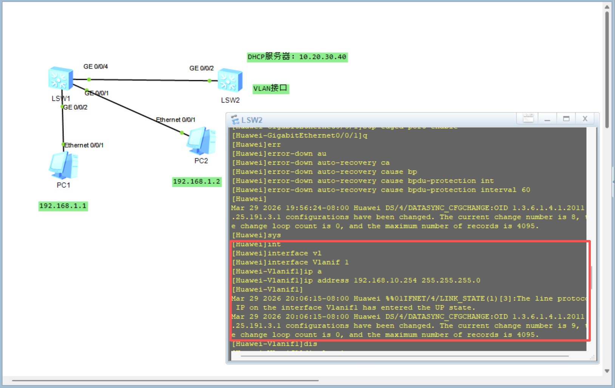This screenshot has width=615, height=388.
Task: Click the PC2 device name label
Action: [201, 161]
